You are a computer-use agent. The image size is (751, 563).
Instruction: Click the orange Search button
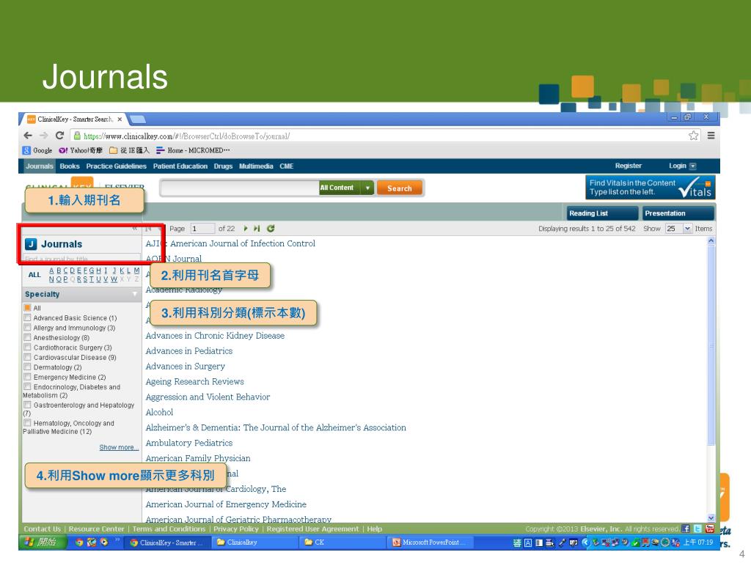pyautogui.click(x=400, y=188)
